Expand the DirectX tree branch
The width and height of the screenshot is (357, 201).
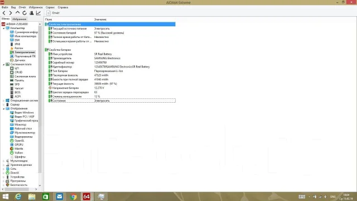[x=4, y=173]
